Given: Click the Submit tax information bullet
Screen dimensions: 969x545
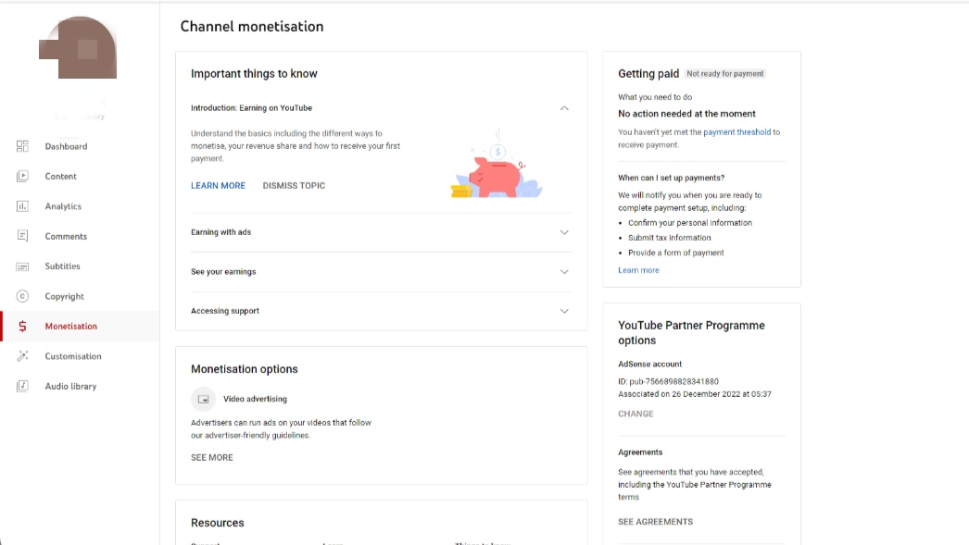Looking at the screenshot, I should coord(669,238).
